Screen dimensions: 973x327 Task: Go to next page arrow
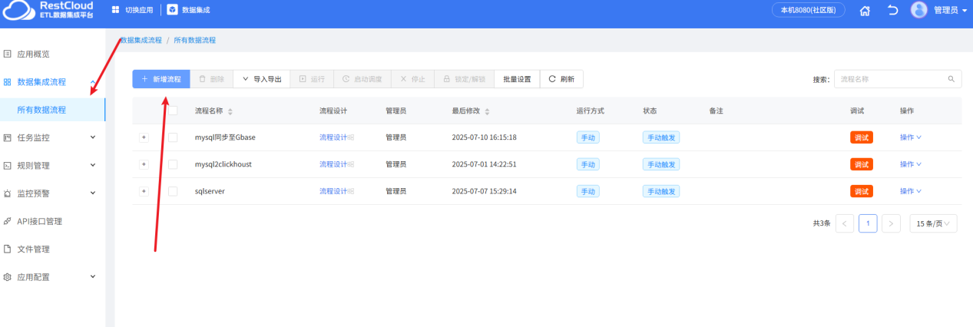pyautogui.click(x=891, y=223)
